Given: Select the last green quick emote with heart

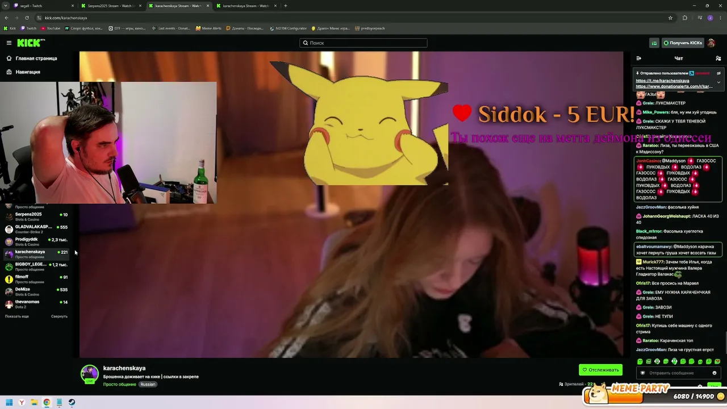Looking at the screenshot, I should 717,361.
